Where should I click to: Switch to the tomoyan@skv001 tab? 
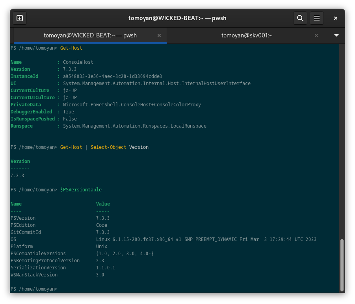pos(247,35)
